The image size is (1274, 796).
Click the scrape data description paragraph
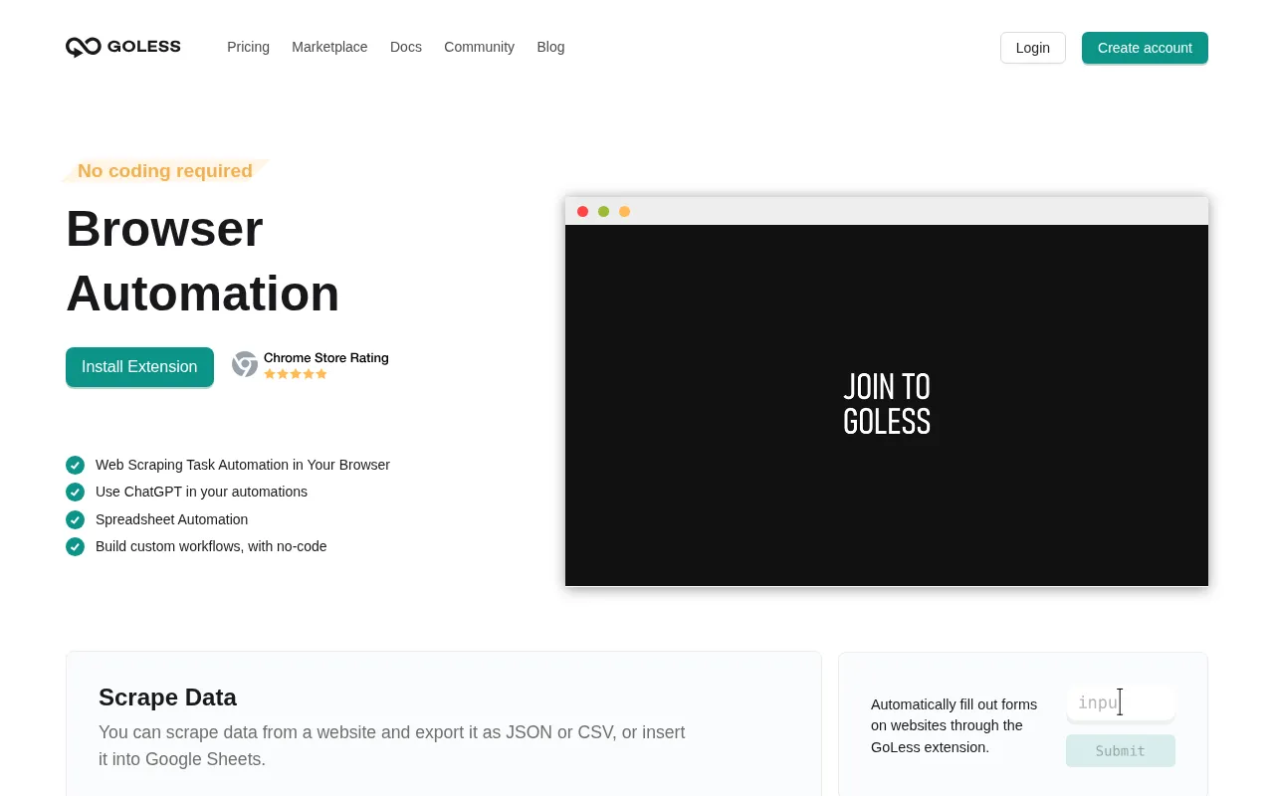coord(392,746)
